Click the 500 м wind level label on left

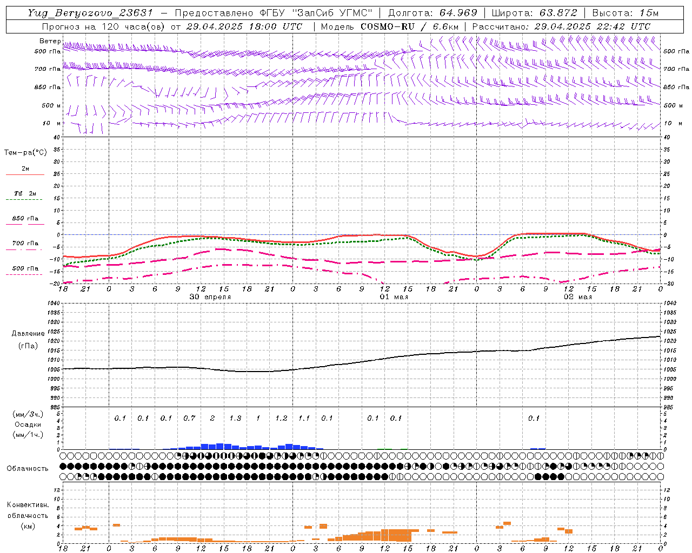click(51, 105)
